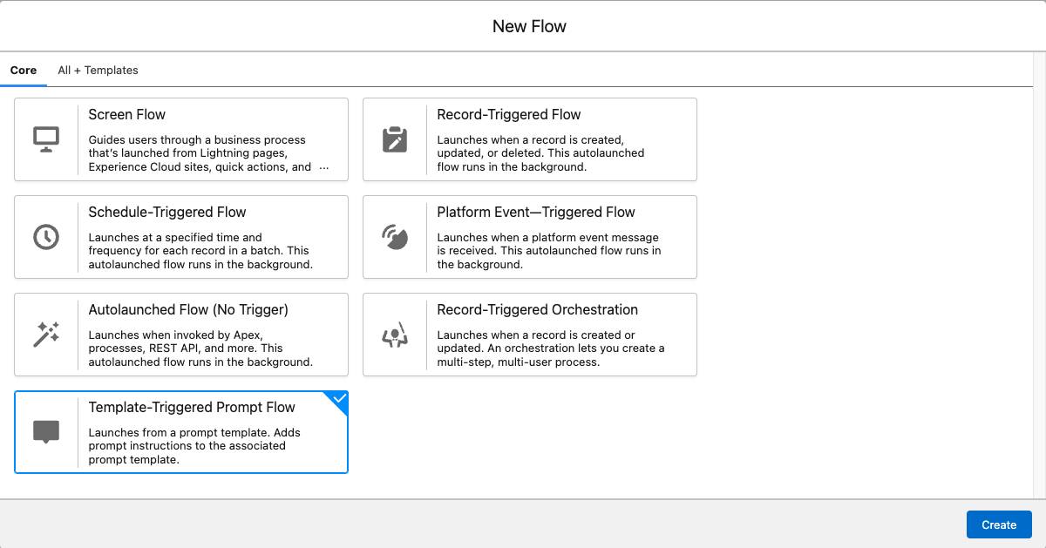
Task: Select the Record-Triggered Orchestration card
Action: 529,334
